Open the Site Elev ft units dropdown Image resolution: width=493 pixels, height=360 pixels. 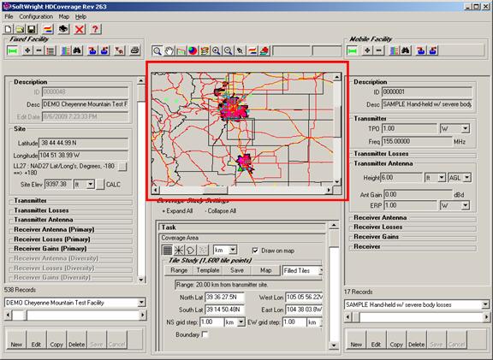90,184
